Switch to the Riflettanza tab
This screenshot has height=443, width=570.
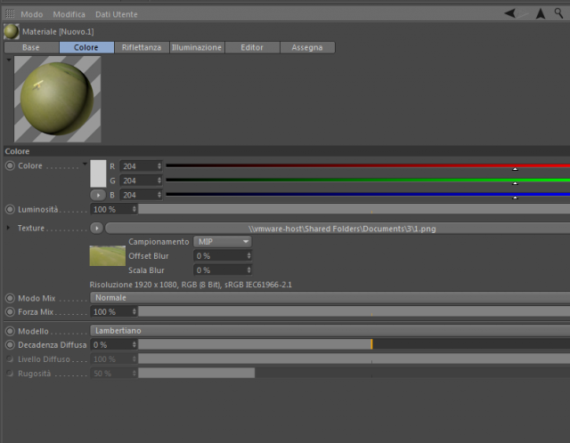click(x=142, y=47)
